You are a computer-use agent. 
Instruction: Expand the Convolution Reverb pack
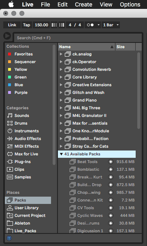(x=61, y=70)
